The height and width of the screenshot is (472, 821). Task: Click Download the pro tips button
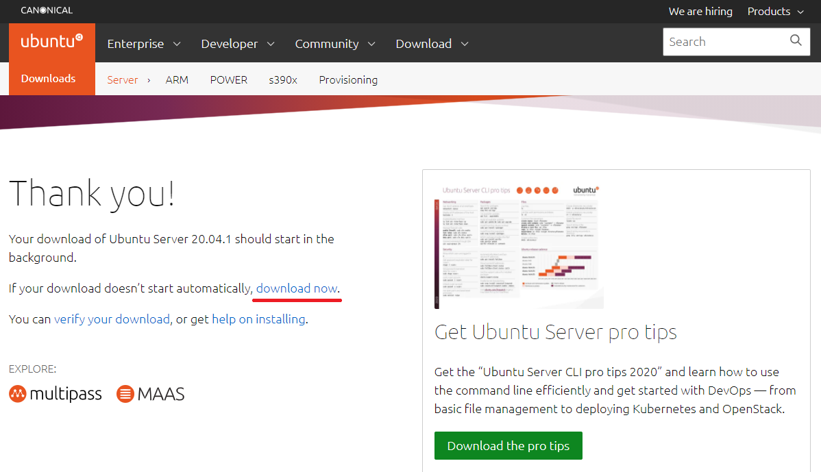pyautogui.click(x=508, y=446)
